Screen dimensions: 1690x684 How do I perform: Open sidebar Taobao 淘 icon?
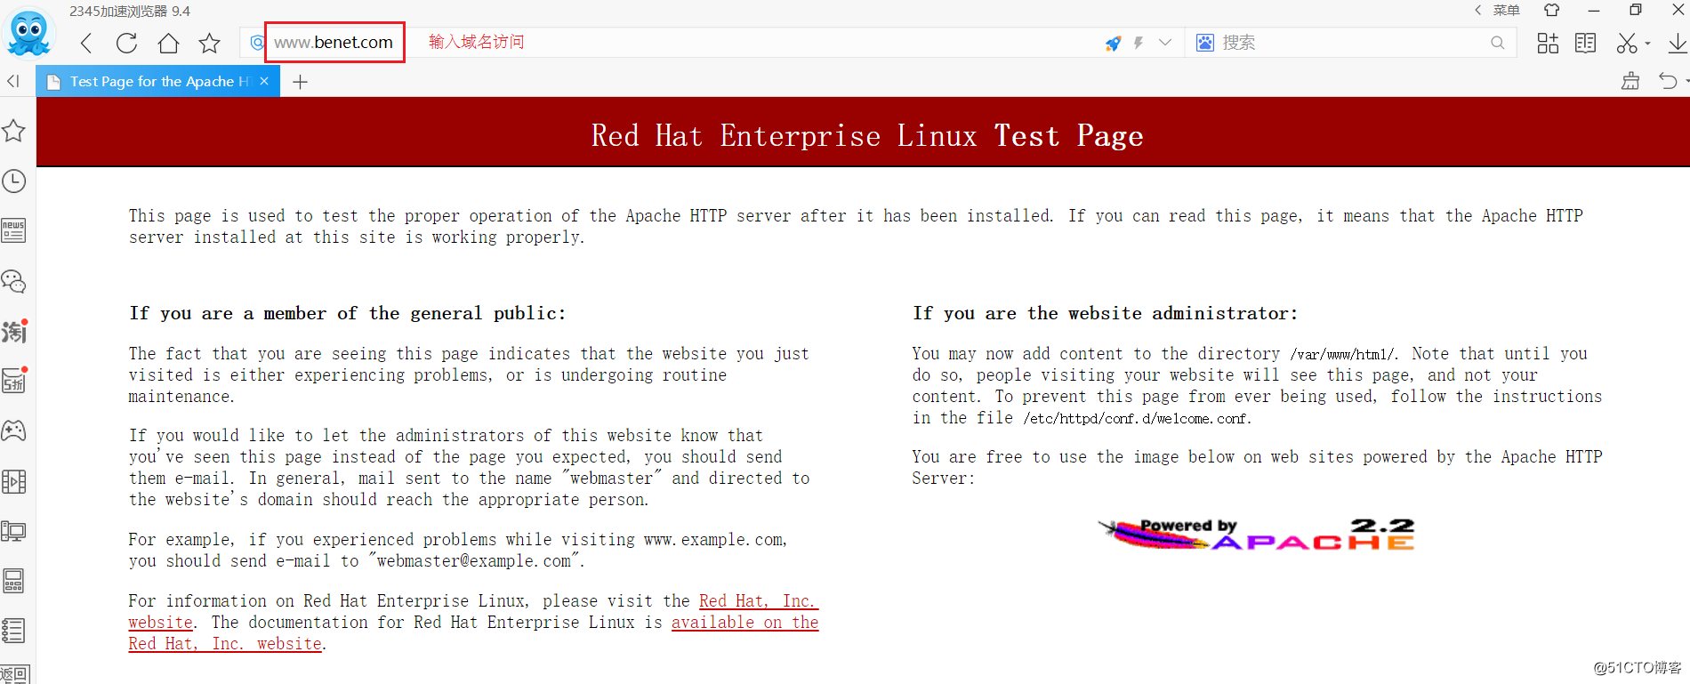pos(14,331)
